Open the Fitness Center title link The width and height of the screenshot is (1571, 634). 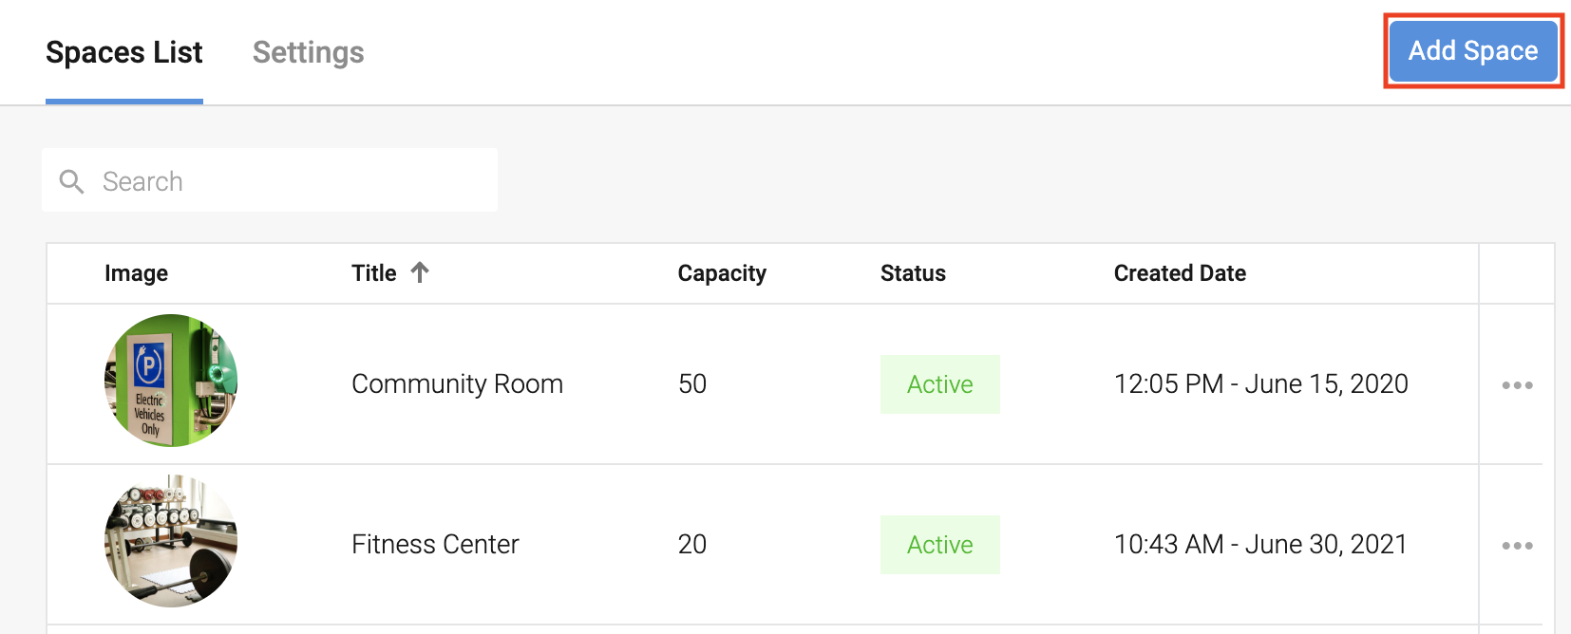[435, 545]
